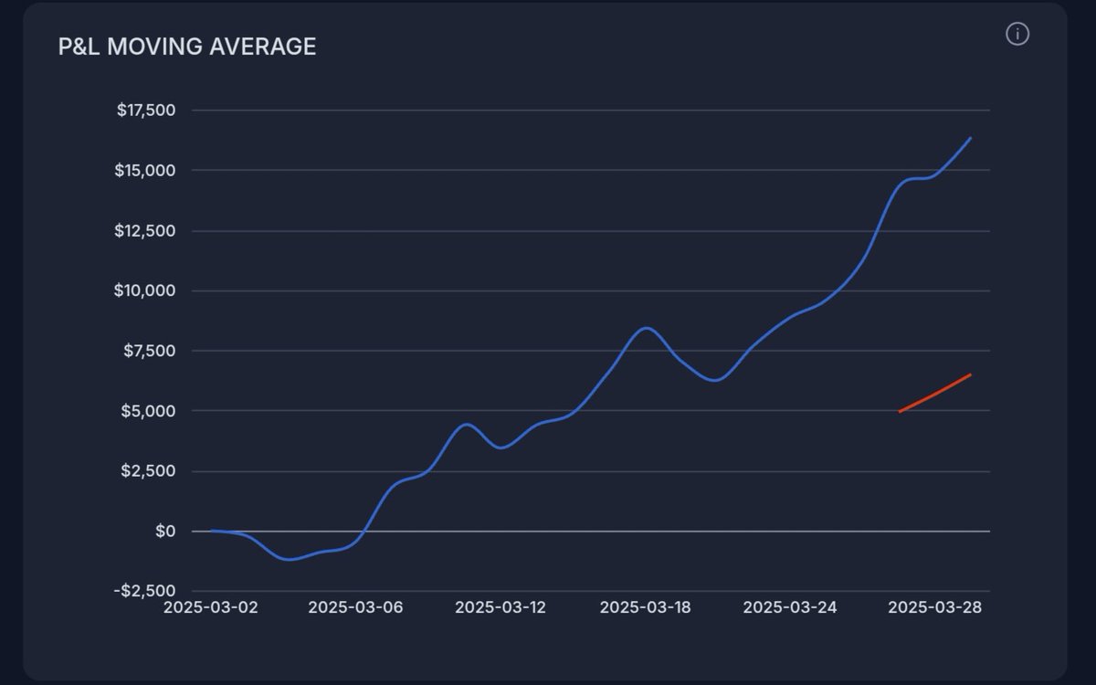Select the $2,500 y-axis label
Screen dimensions: 1096x685
(x=150, y=471)
